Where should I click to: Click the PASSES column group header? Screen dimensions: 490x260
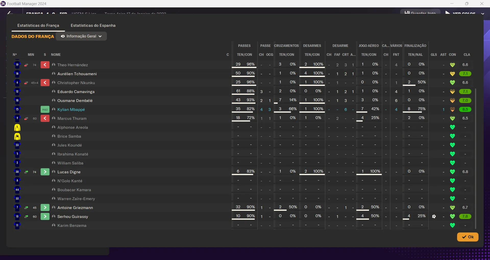pyautogui.click(x=244, y=46)
